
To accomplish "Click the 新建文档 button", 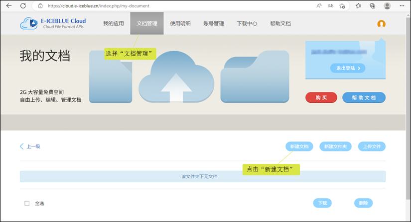I will (x=299, y=147).
